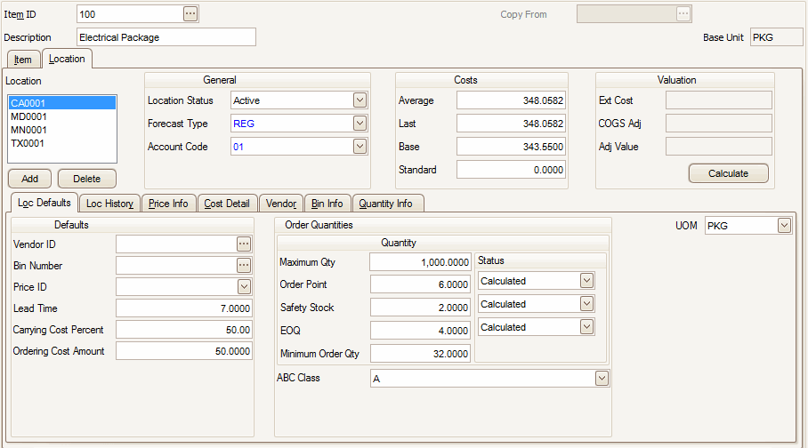808x448 pixels.
Task: Click the Vendor ID lookup ellipsis button
Action: click(244, 244)
